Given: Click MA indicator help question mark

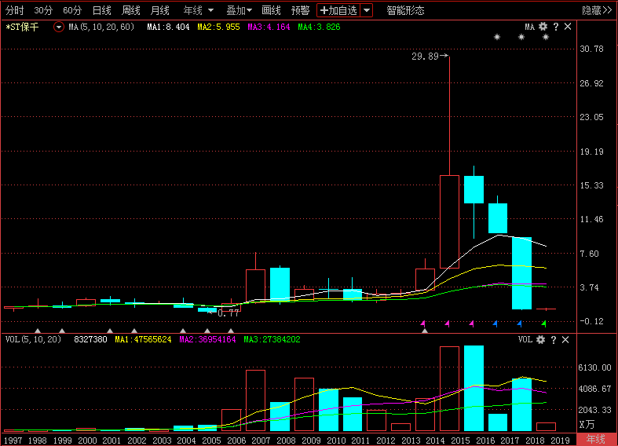Looking at the screenshot, I should [x=554, y=27].
